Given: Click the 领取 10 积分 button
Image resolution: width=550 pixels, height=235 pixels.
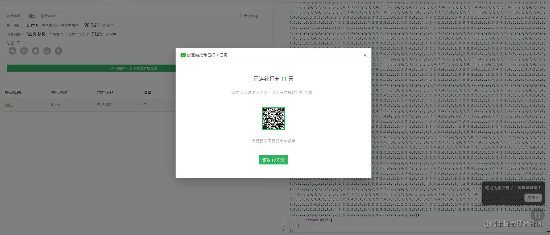Looking at the screenshot, I should 274,160.
